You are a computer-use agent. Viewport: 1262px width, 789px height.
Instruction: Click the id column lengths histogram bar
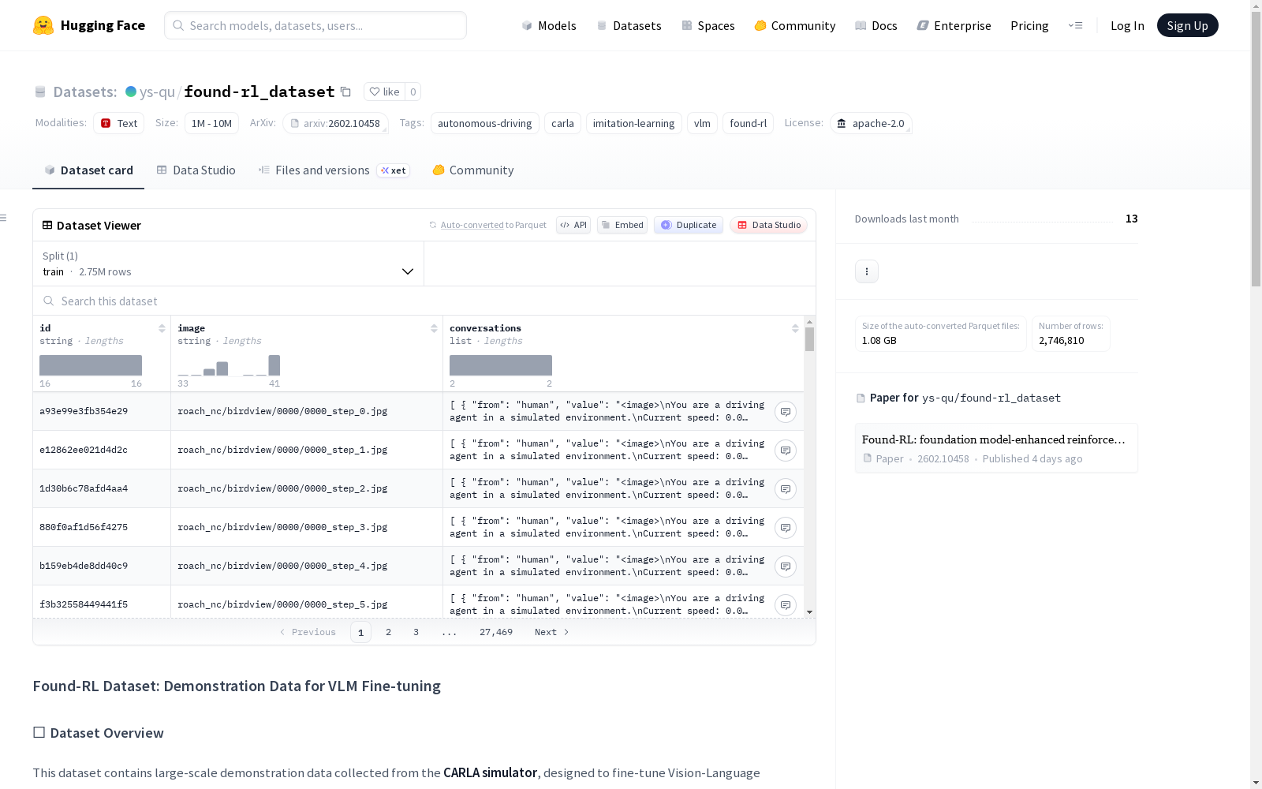pos(91,365)
